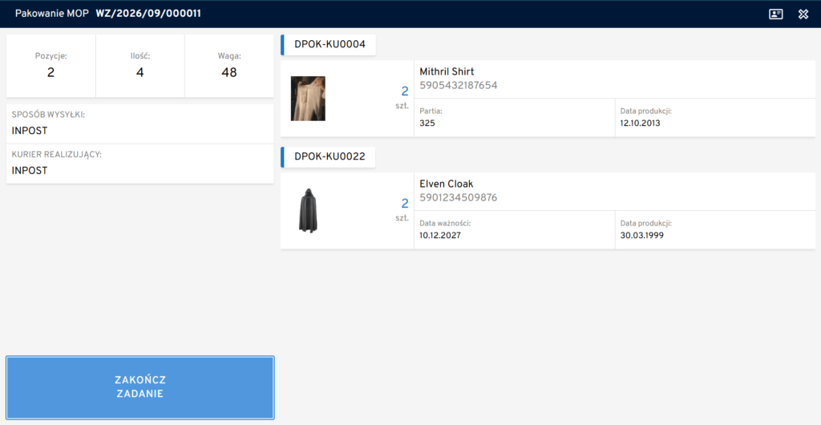The image size is (821, 425).
Task: Select the Mithril Shirt quantity 2 szt.
Action: pos(402,98)
